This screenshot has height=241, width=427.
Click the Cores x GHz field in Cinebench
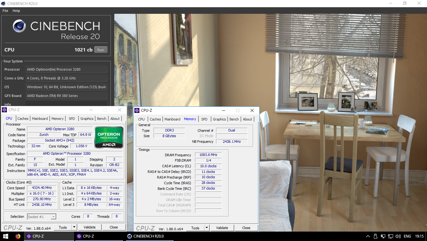(66, 78)
